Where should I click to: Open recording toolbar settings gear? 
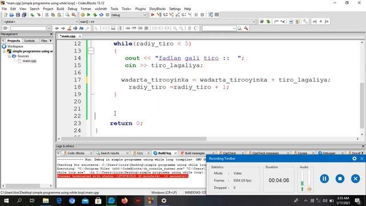click(355, 159)
